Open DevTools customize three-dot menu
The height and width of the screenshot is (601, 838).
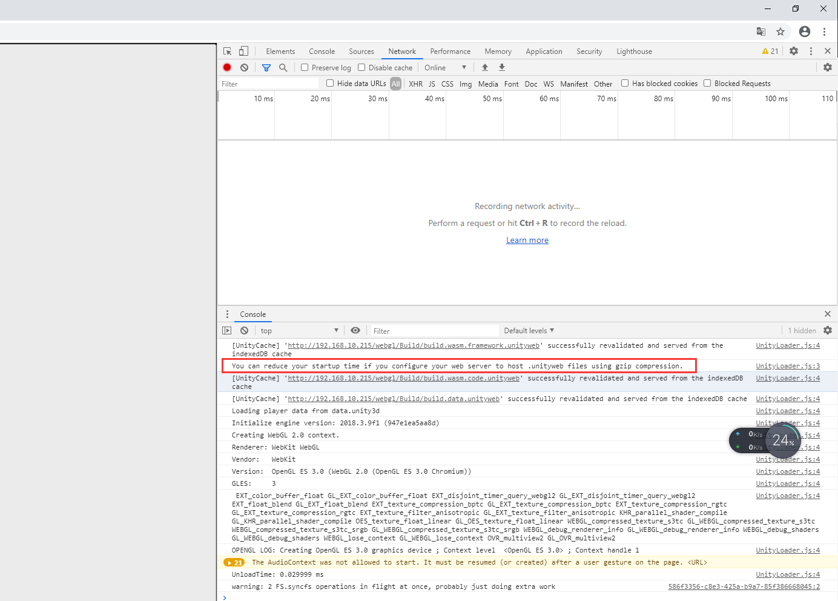pyautogui.click(x=811, y=51)
